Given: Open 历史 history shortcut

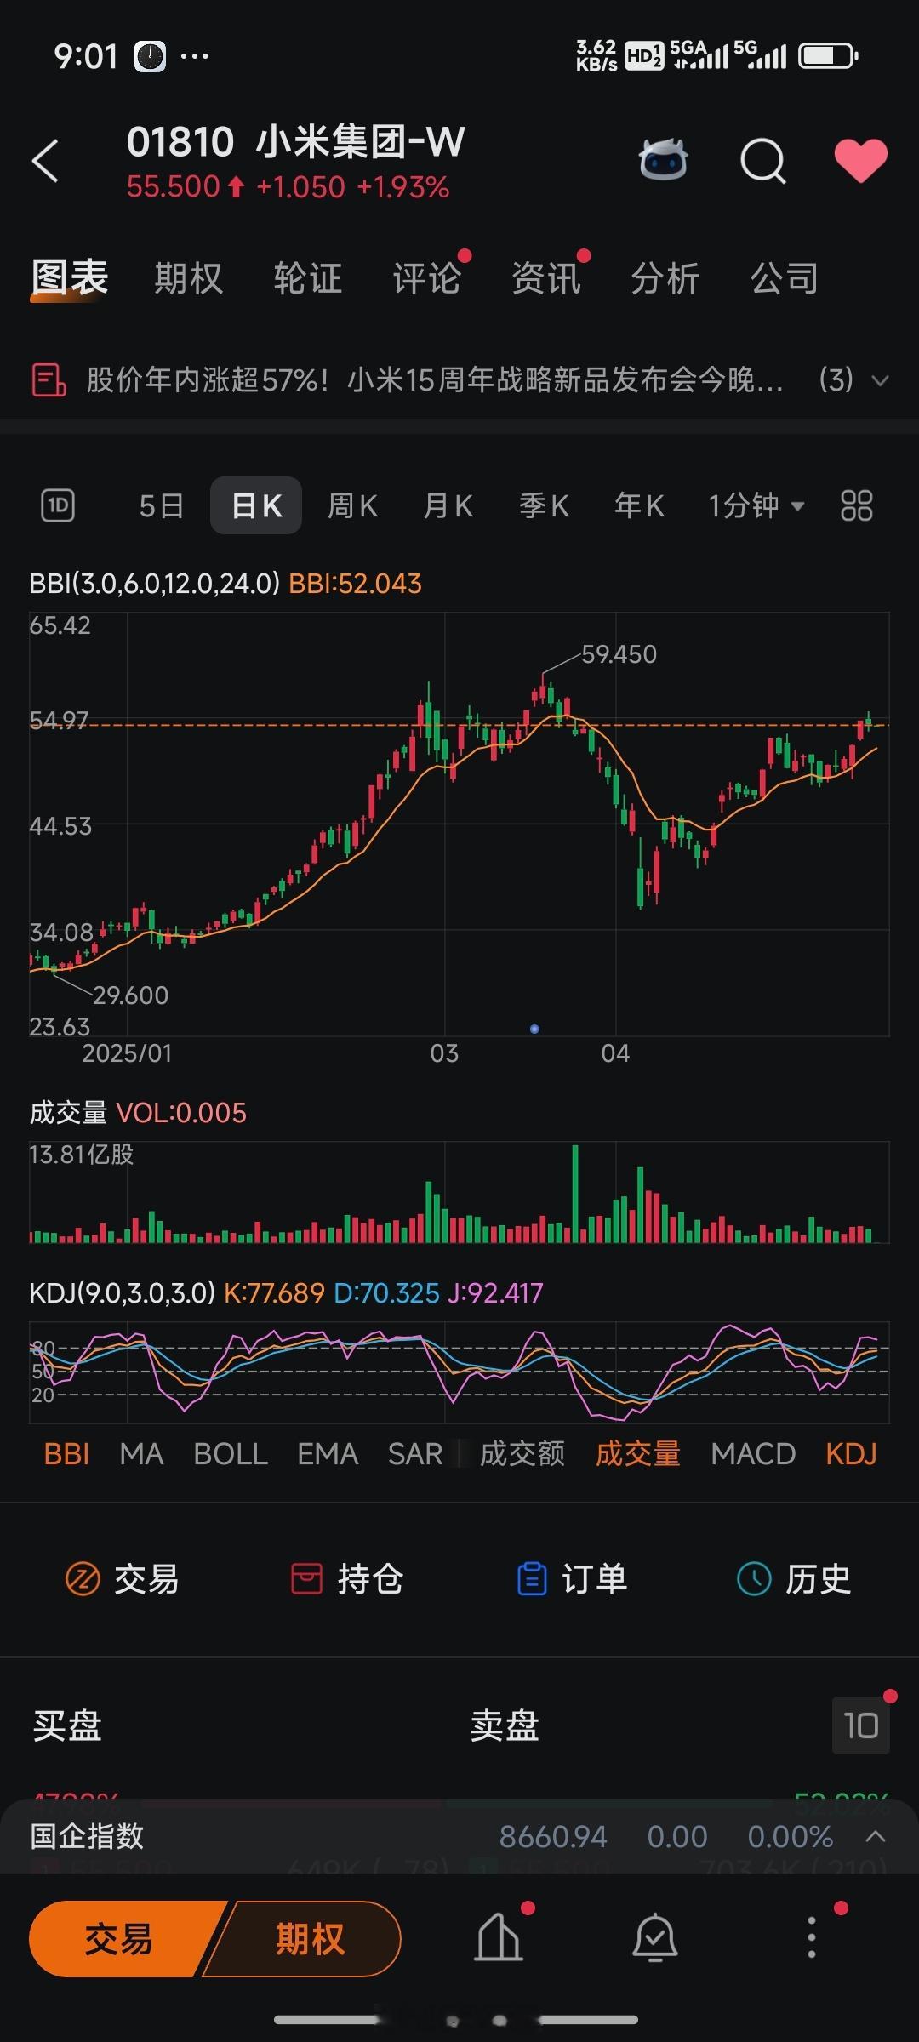Looking at the screenshot, I should (x=794, y=1579).
